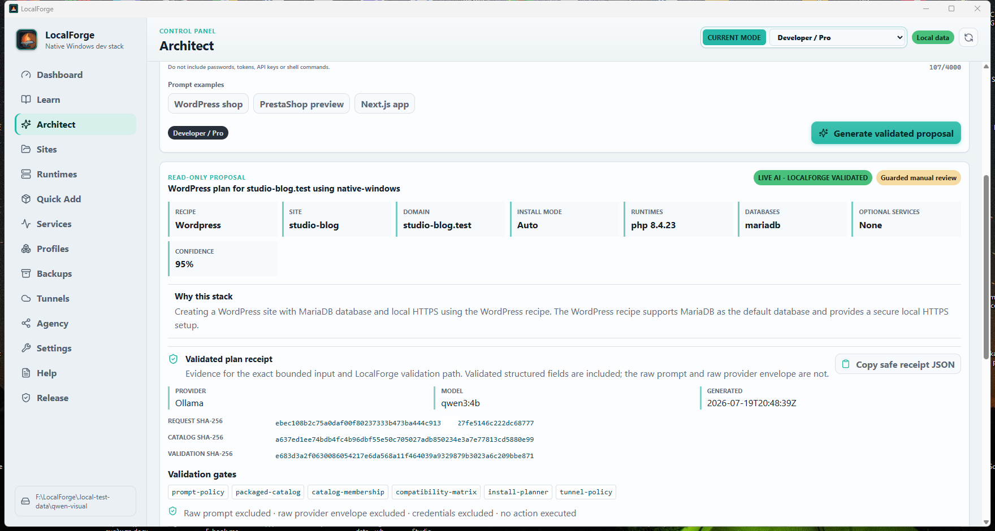This screenshot has height=531, width=995.
Task: Expand the Current Mode dropdown
Action: (838, 37)
